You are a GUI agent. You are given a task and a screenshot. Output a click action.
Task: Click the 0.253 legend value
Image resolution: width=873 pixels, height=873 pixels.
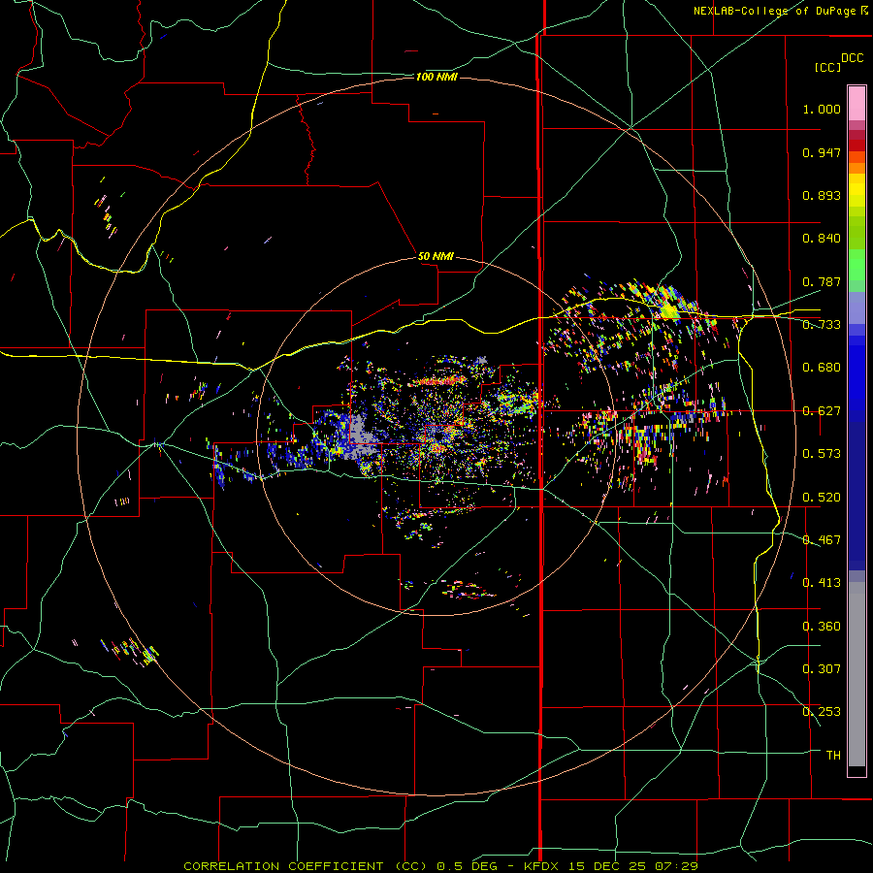click(822, 712)
